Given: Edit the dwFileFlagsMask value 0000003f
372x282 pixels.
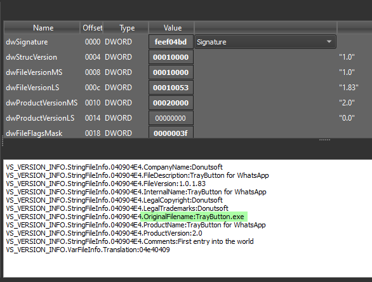Looking at the screenshot, I should point(171,132).
